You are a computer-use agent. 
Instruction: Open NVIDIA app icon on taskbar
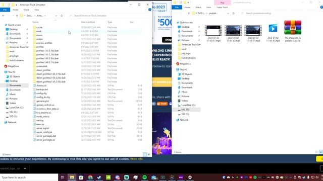(x=108, y=177)
